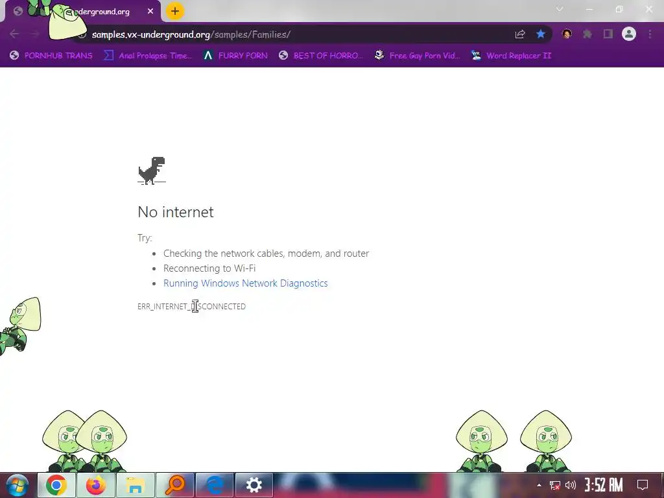The height and width of the screenshot is (498, 664).
Task: Launch Microsoft Edge from the taskbar
Action: [214, 485]
